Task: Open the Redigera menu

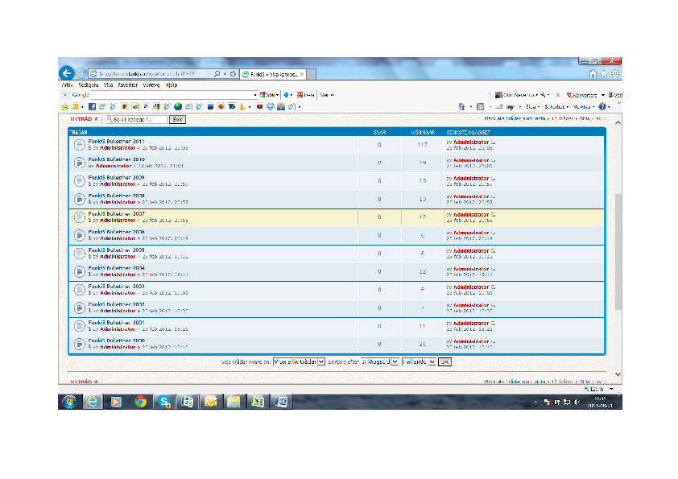Action: pos(89,85)
